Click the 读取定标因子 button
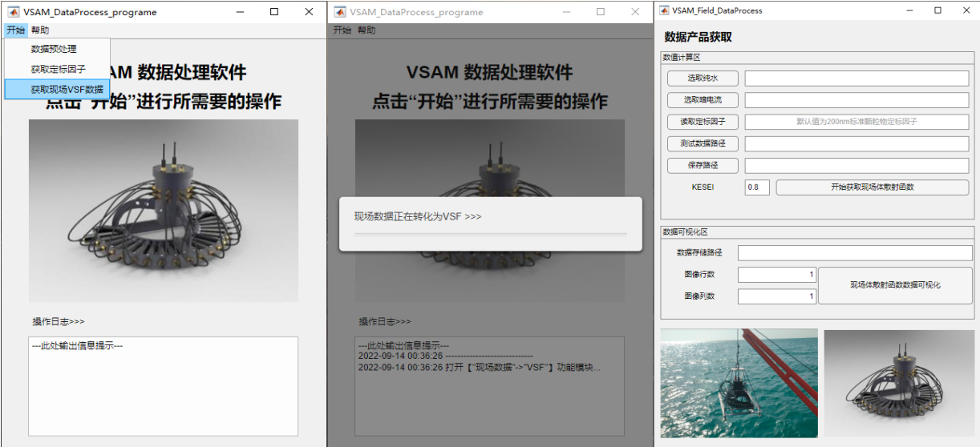Viewport: 980px width, 447px height. click(703, 122)
